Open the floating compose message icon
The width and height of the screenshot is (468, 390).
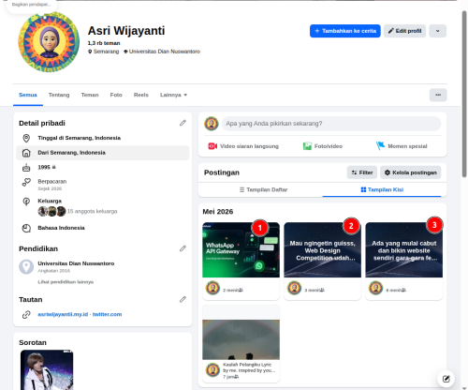(446, 379)
